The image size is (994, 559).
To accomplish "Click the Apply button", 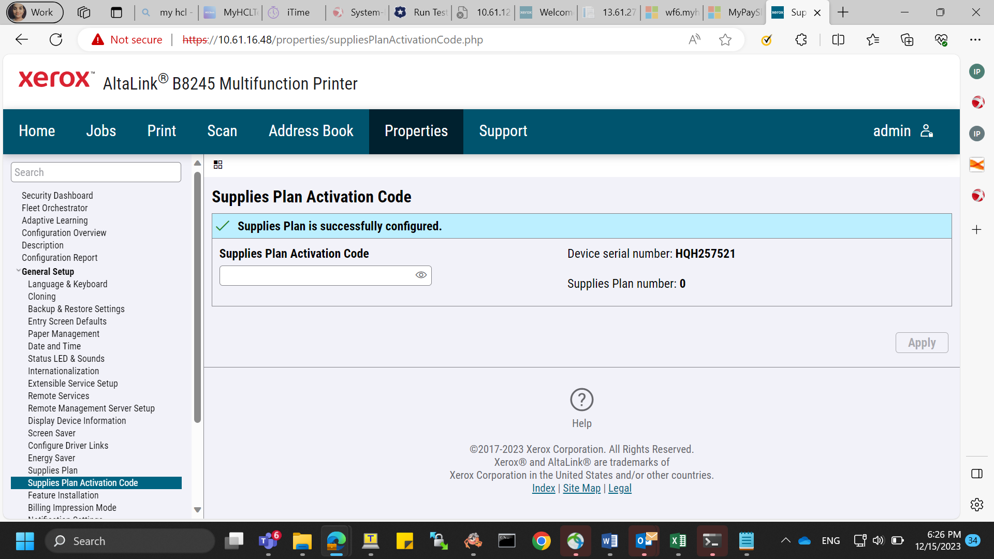I will (x=922, y=343).
